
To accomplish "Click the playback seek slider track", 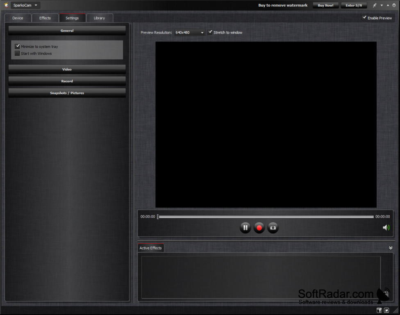I will 266,217.
